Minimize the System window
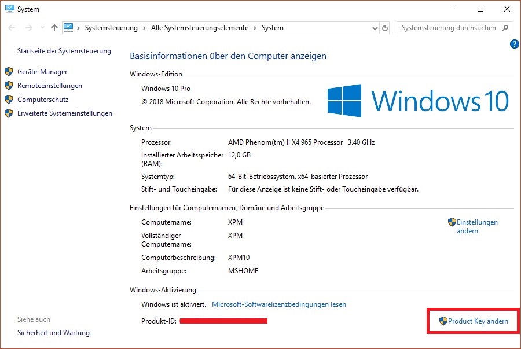521x349 pixels. click(454, 9)
